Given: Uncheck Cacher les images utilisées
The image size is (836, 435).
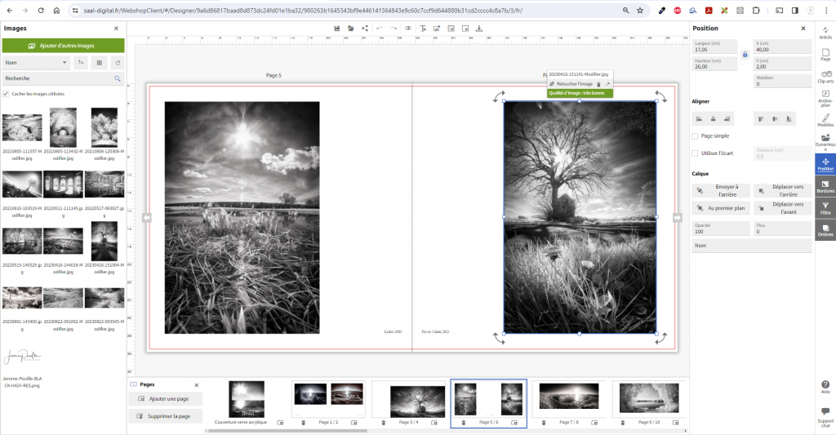Looking at the screenshot, I should pyautogui.click(x=7, y=94).
